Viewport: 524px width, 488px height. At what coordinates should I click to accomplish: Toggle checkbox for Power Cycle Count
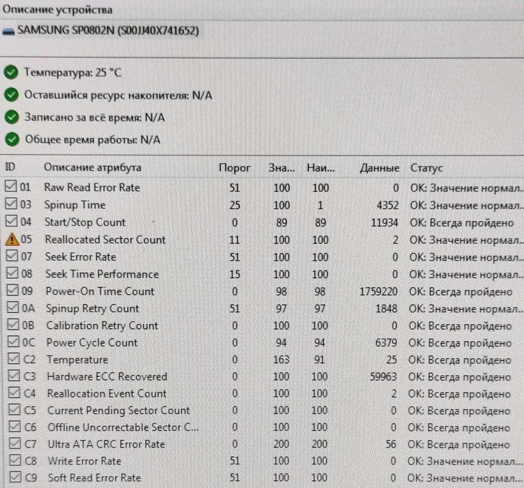(13, 342)
